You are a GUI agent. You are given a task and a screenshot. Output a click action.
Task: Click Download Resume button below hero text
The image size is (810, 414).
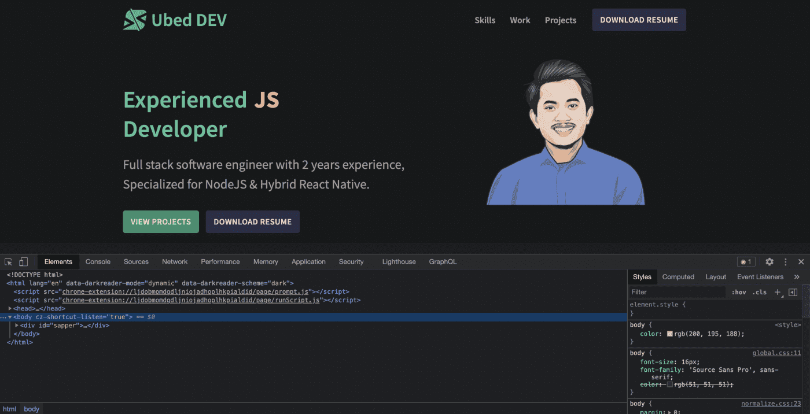[253, 222]
